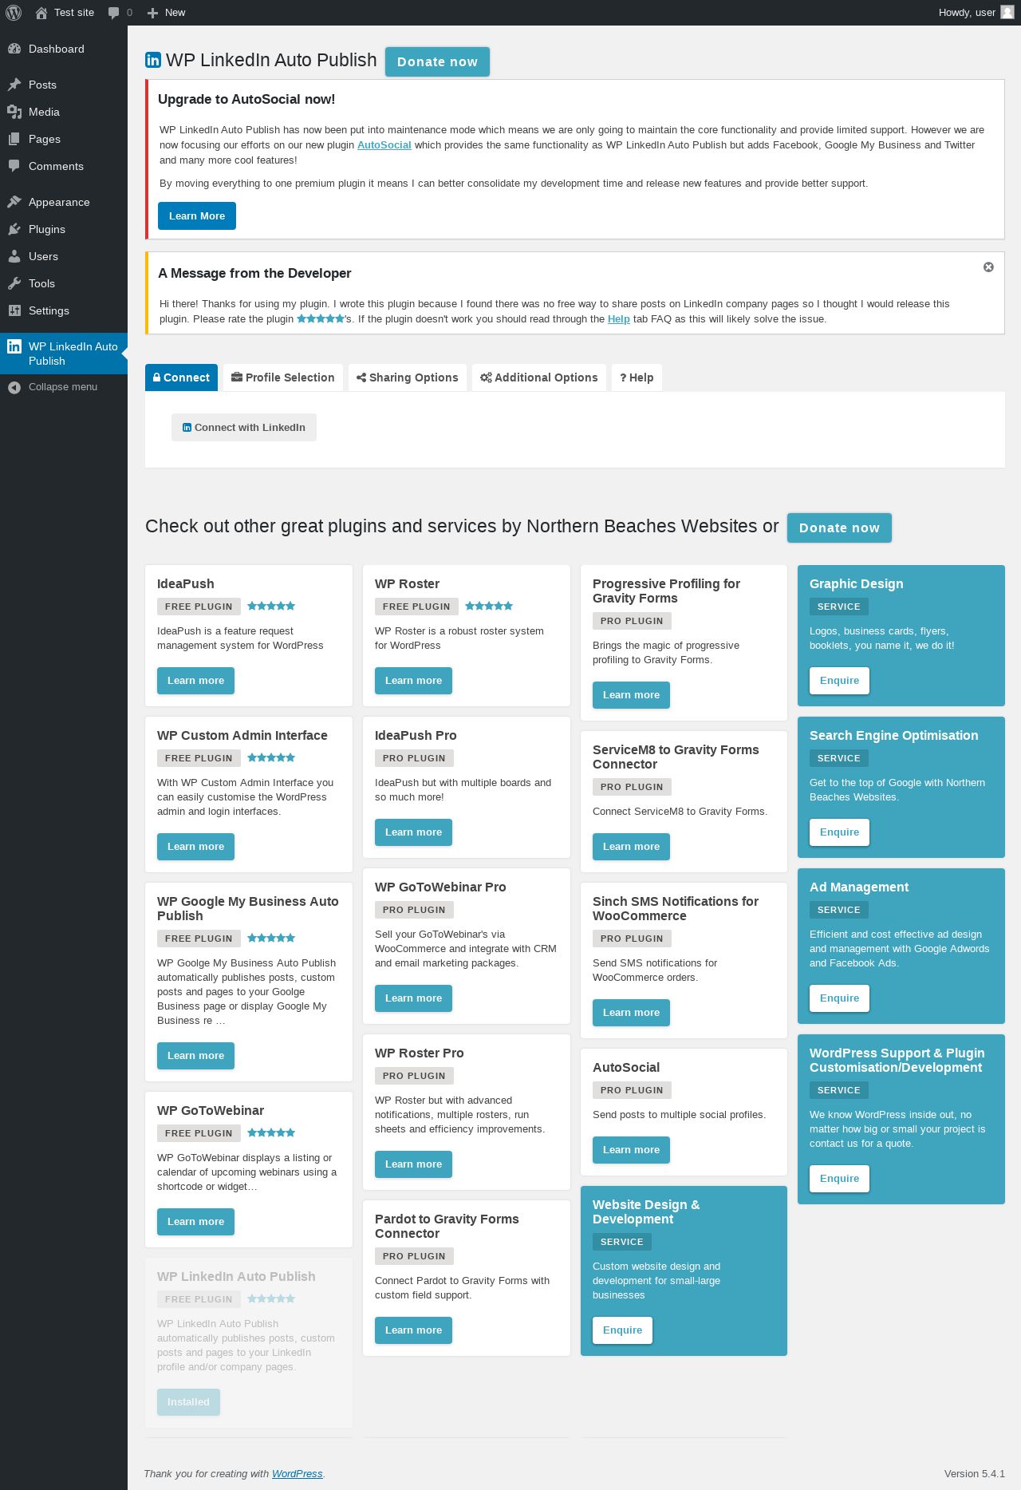The height and width of the screenshot is (1490, 1021).
Task: Open the Additional Options tab
Action: click(539, 377)
